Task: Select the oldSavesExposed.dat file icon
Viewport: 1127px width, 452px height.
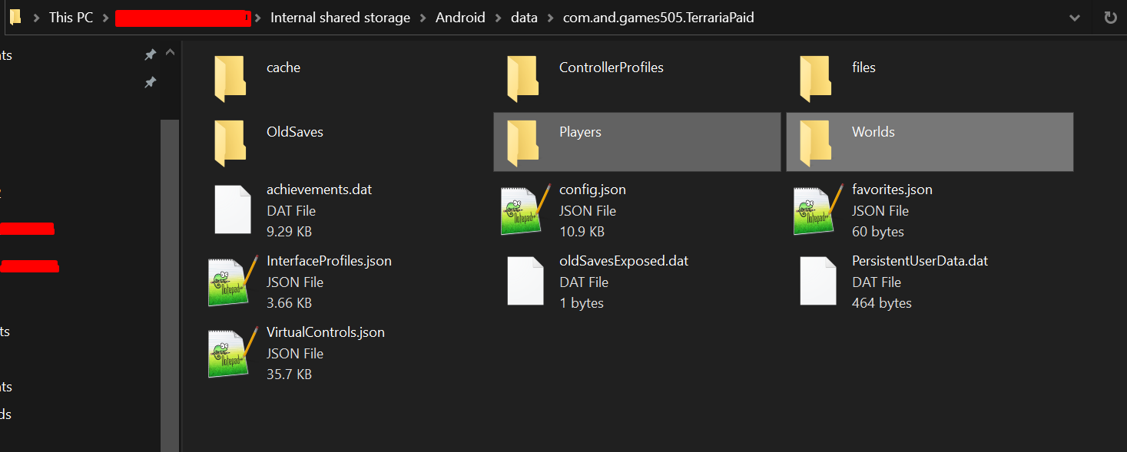Action: pyautogui.click(x=525, y=281)
